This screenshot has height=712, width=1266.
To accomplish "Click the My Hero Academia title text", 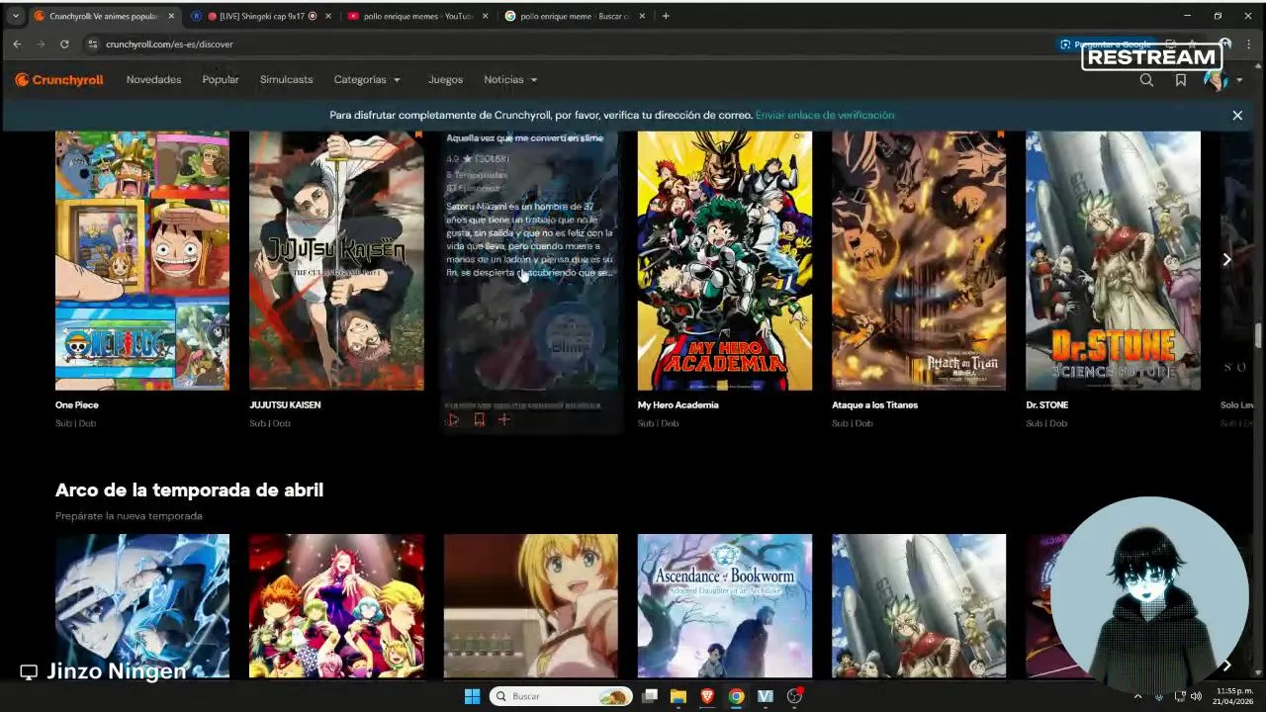I will click(678, 405).
